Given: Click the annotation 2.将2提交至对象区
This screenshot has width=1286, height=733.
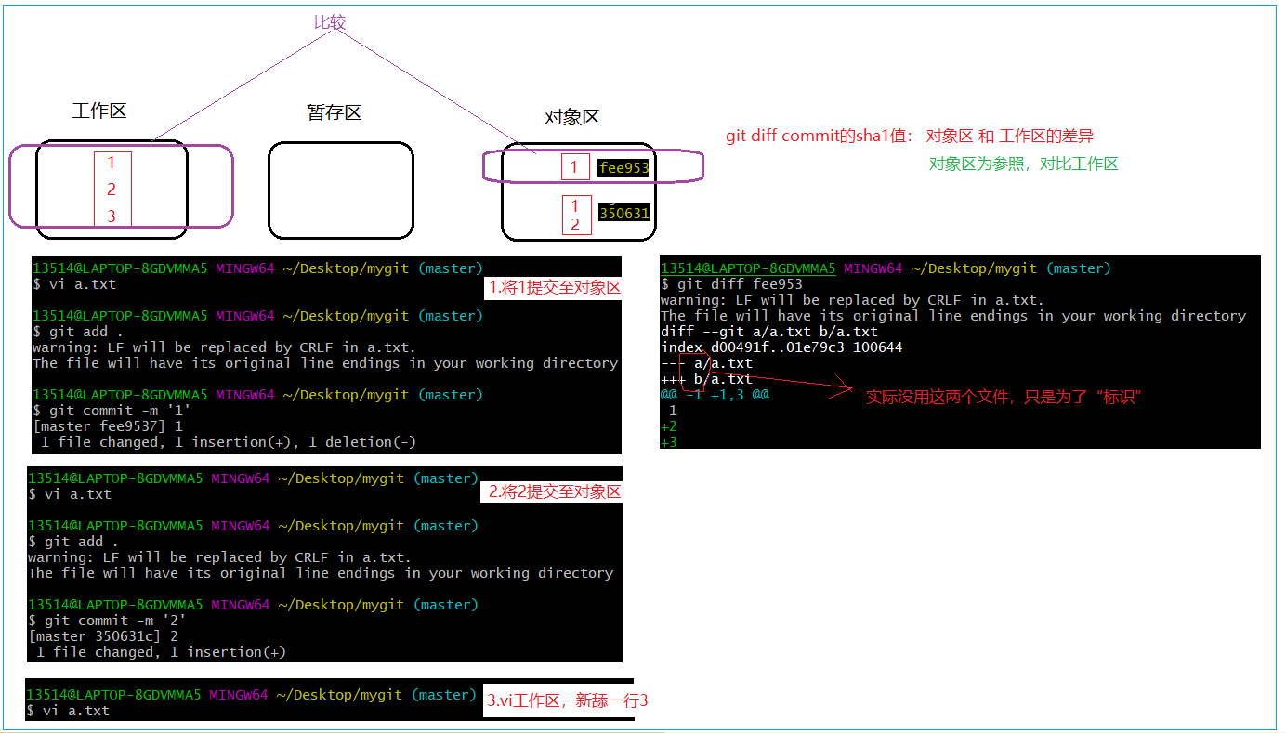Looking at the screenshot, I should (x=555, y=492).
